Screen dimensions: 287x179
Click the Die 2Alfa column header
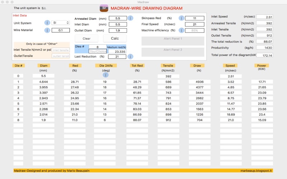[x=106, y=66]
